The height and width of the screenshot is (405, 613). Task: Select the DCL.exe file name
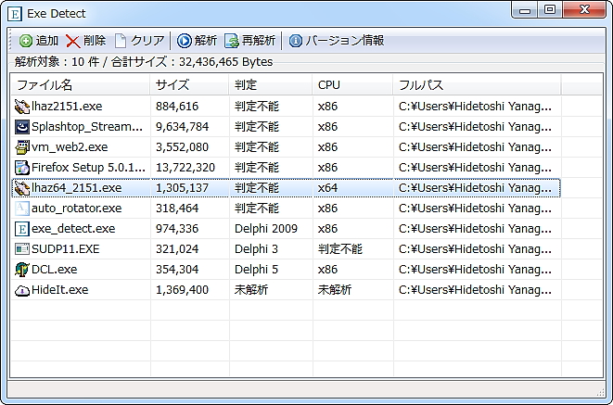54,270
